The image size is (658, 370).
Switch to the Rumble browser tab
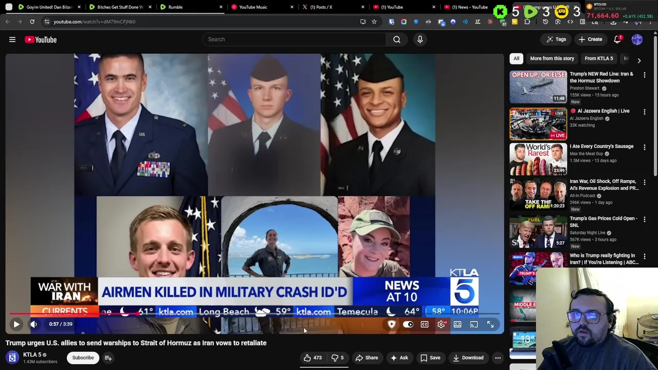(191, 7)
